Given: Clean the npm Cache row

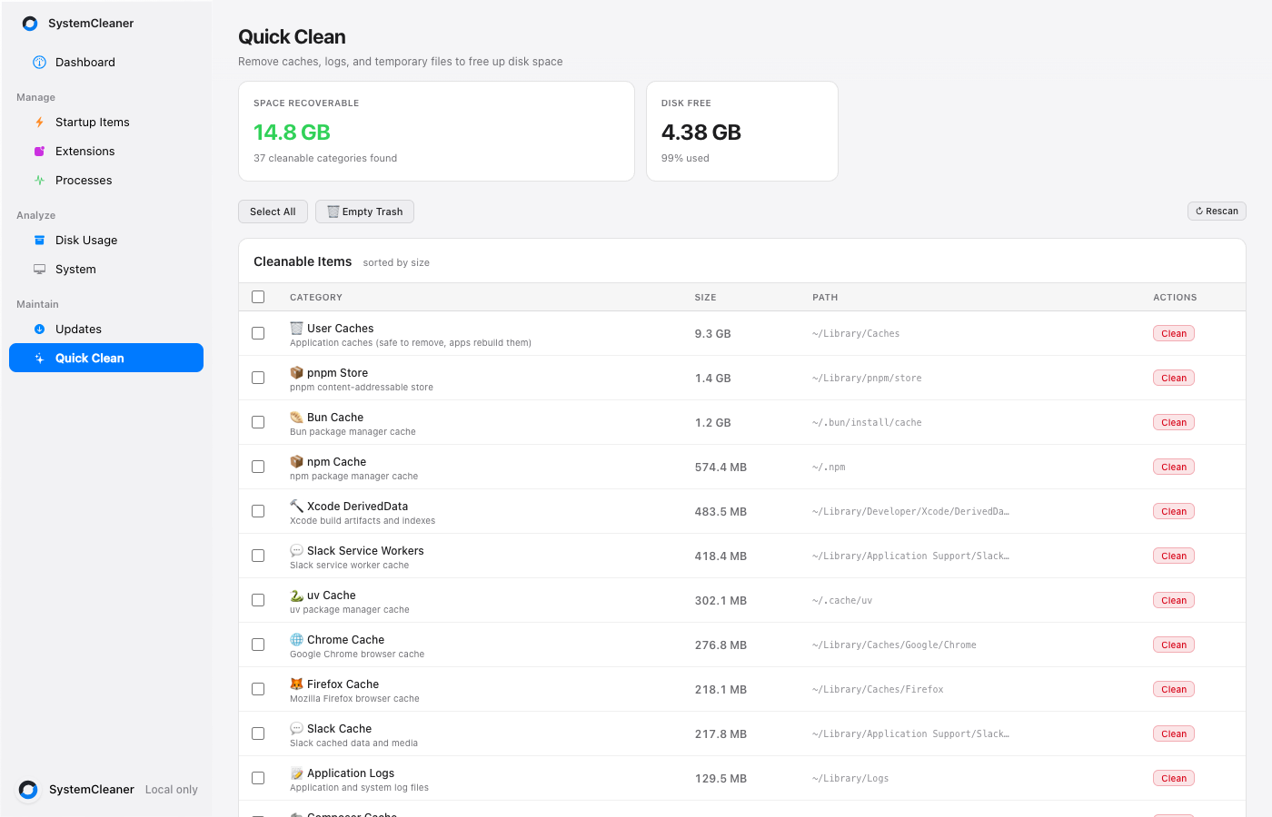Looking at the screenshot, I should (1174, 467).
